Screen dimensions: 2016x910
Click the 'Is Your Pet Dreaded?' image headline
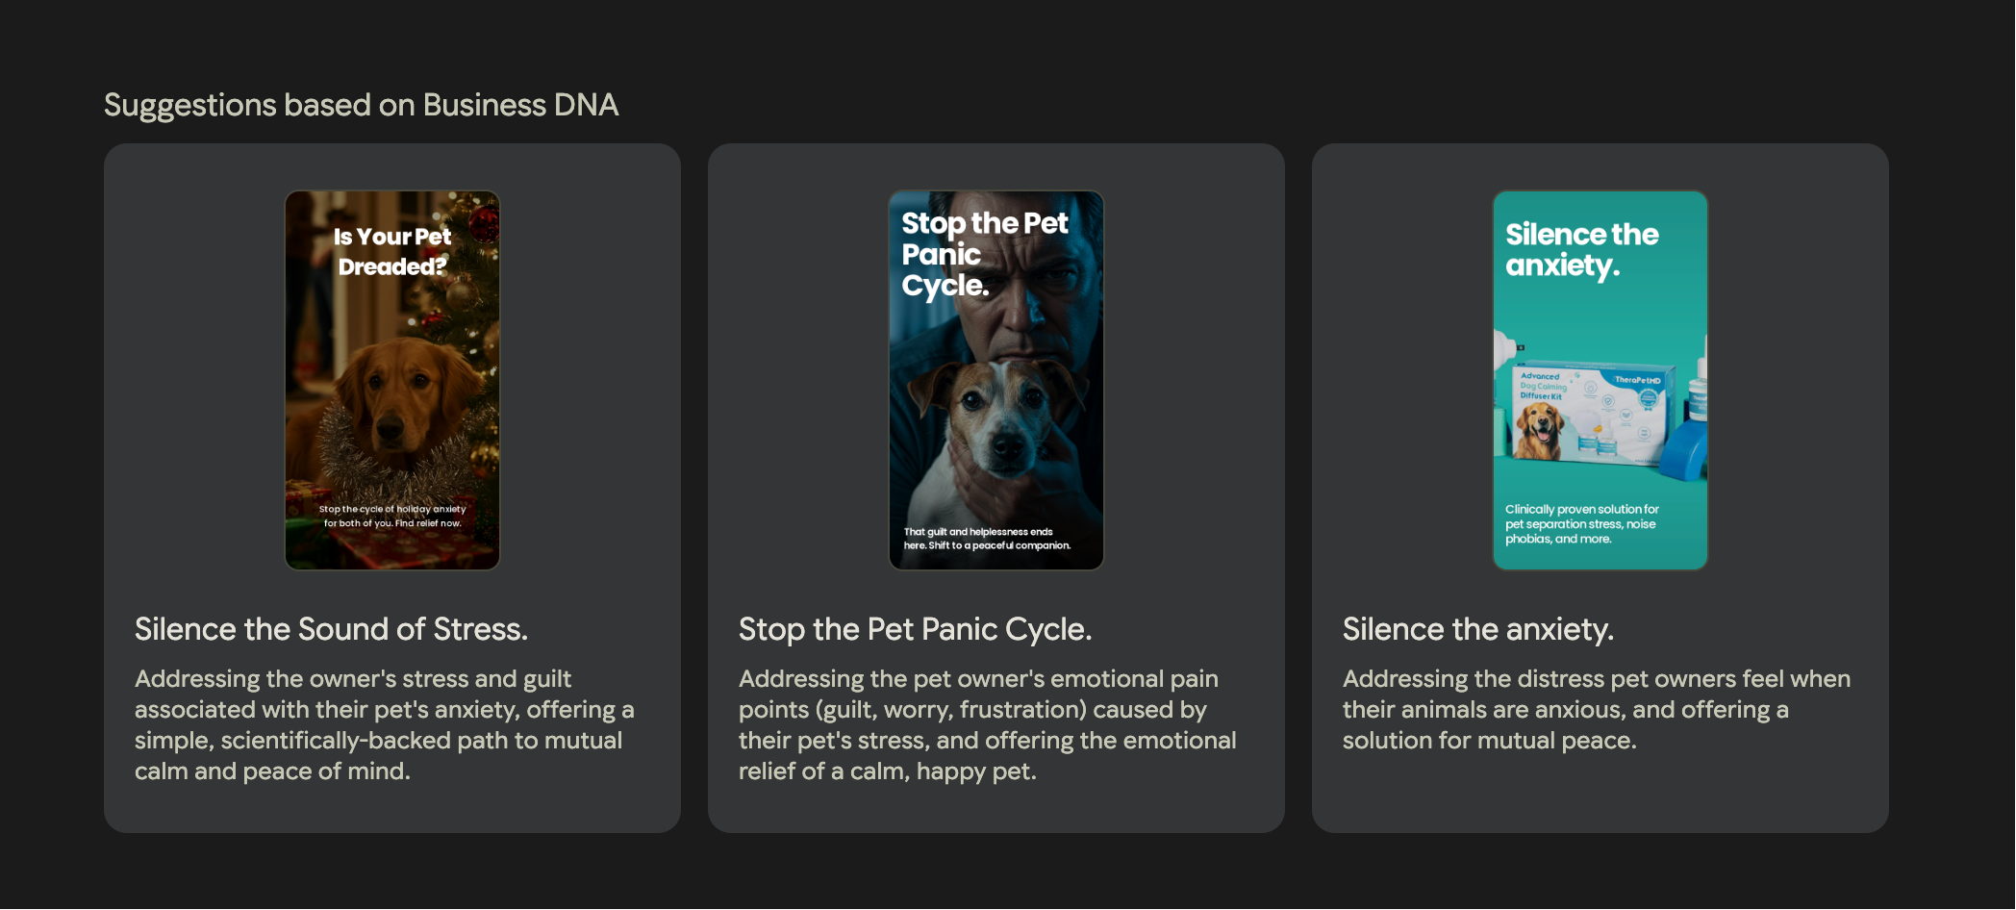(392, 251)
